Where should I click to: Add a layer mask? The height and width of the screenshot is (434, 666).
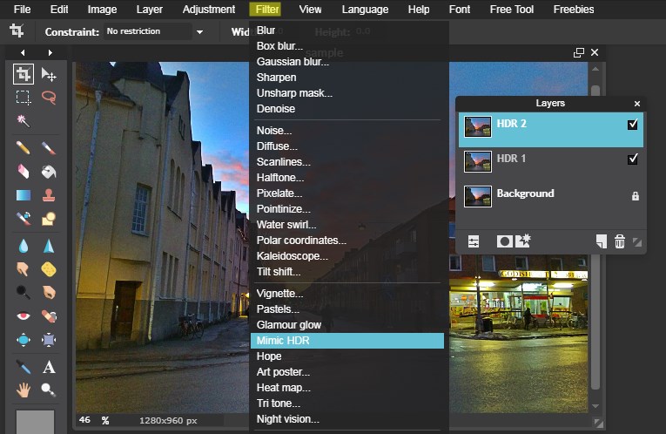(504, 241)
